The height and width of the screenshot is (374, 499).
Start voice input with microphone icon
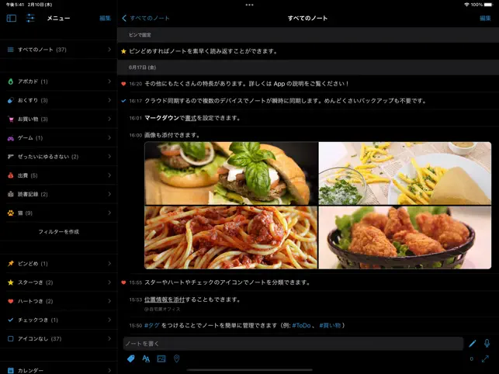tap(487, 343)
